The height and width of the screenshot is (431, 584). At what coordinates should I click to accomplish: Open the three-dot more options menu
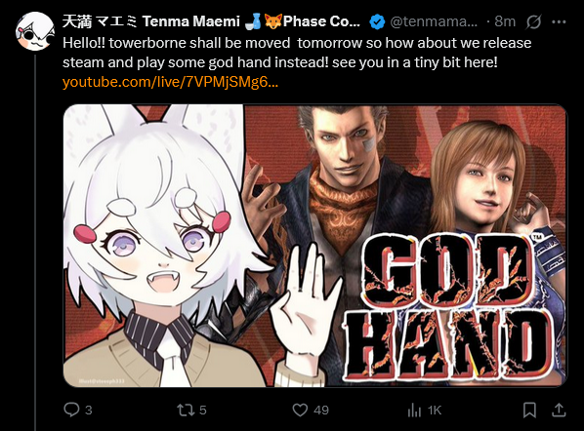[x=559, y=22]
